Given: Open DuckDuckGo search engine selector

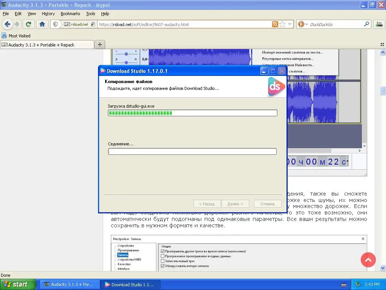Looking at the screenshot, I should pyautogui.click(x=302, y=24).
